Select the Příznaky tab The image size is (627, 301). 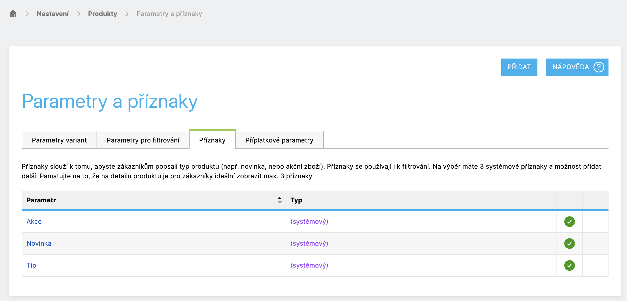[212, 140]
